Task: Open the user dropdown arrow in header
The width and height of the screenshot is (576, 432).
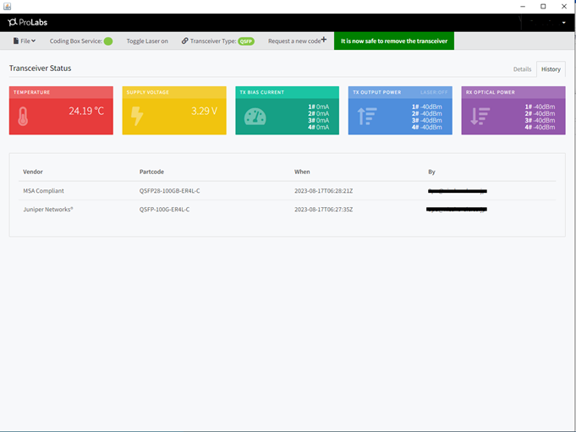Action: click(563, 23)
